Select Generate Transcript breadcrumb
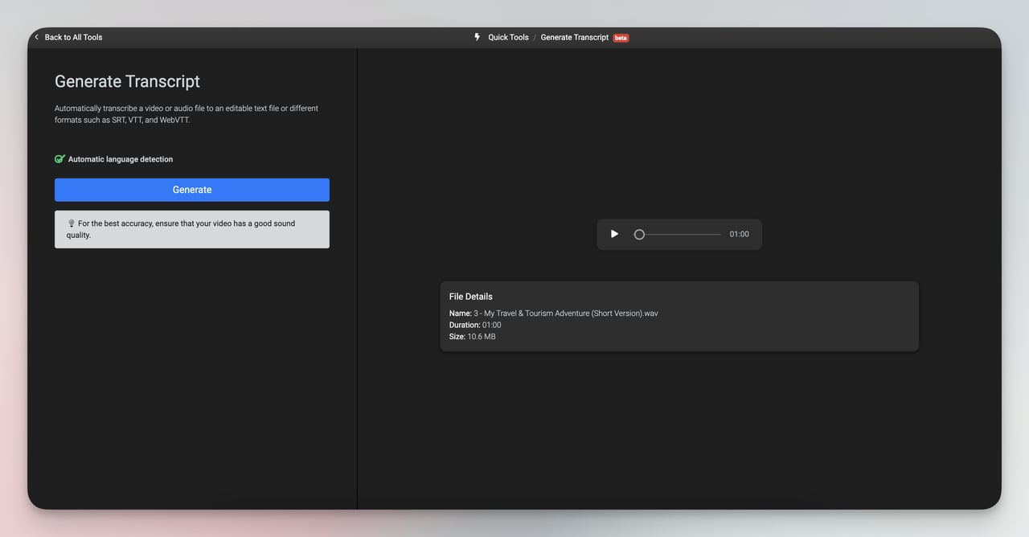 click(575, 37)
